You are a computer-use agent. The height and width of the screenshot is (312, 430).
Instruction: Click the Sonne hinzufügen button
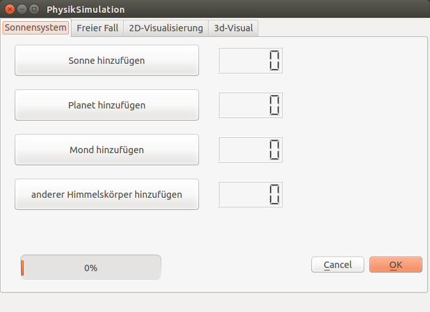coord(107,61)
